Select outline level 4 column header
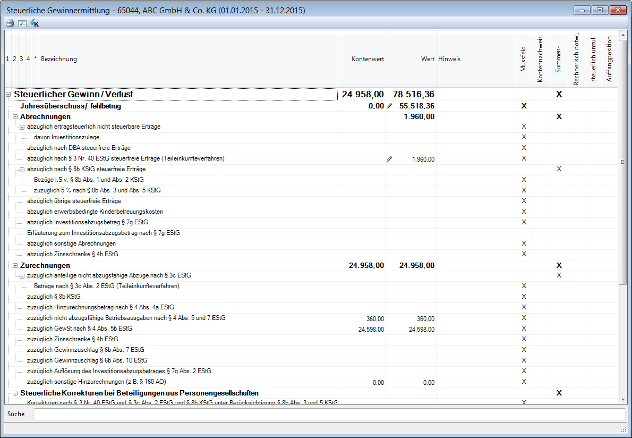Viewport: 632px width, 438px height. pos(28,59)
